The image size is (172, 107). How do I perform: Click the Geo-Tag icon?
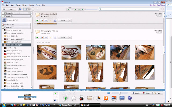130,98
